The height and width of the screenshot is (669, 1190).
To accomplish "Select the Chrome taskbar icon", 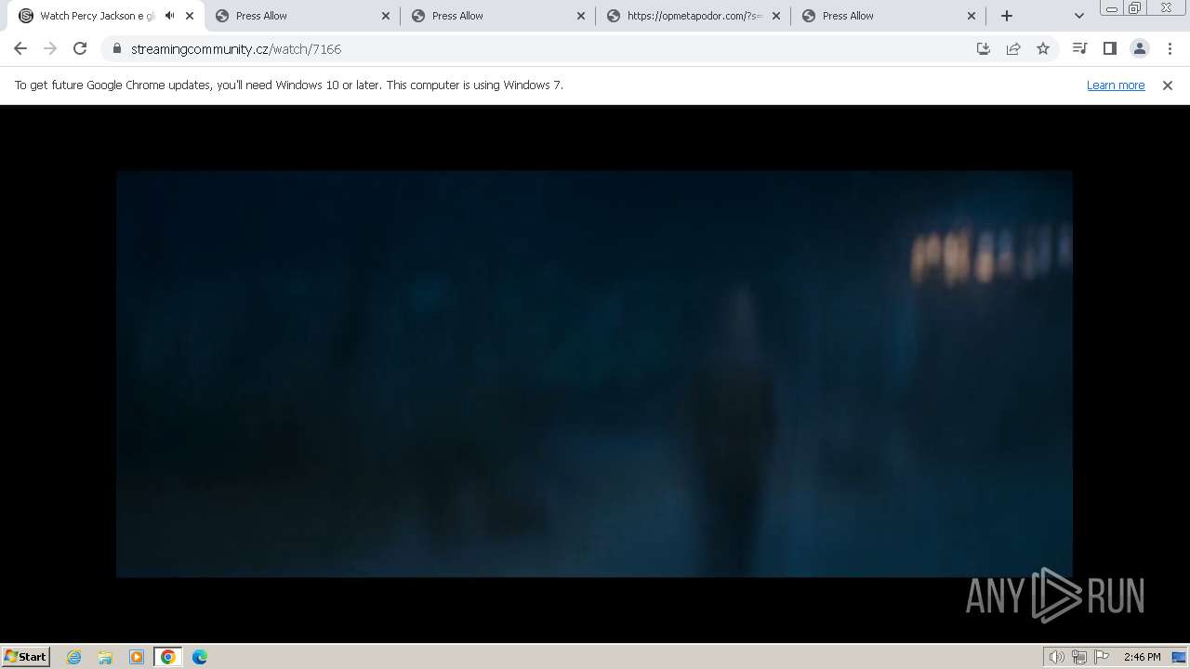I will [x=168, y=657].
